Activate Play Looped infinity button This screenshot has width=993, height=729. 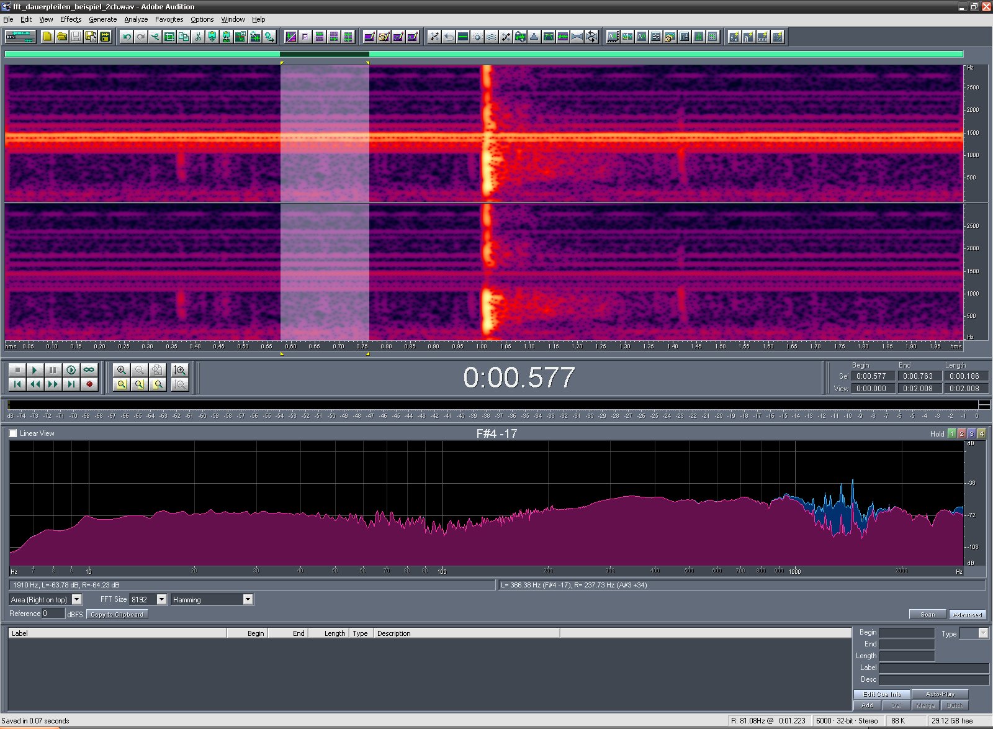[89, 370]
